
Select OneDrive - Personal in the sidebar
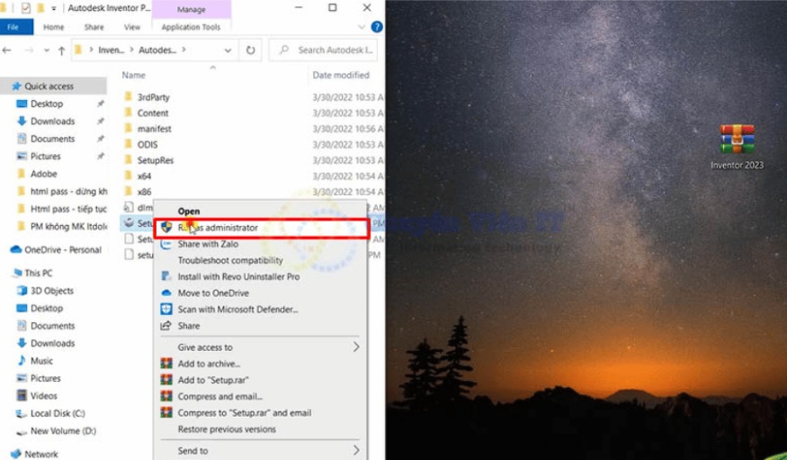pos(62,249)
